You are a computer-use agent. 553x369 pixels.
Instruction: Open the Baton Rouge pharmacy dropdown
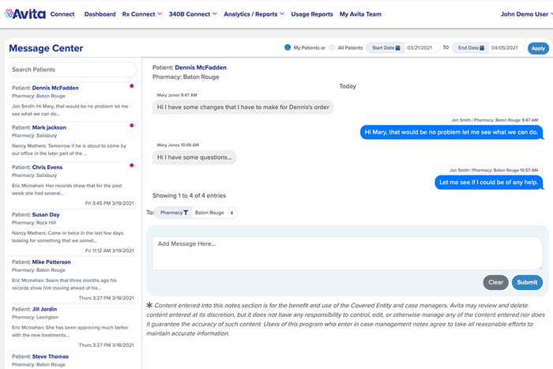tap(214, 213)
